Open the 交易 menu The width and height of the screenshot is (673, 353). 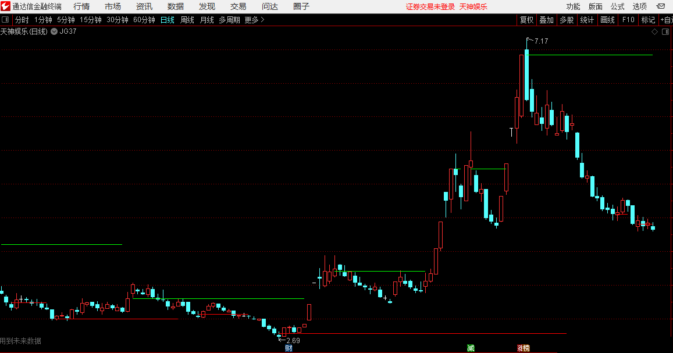point(238,6)
